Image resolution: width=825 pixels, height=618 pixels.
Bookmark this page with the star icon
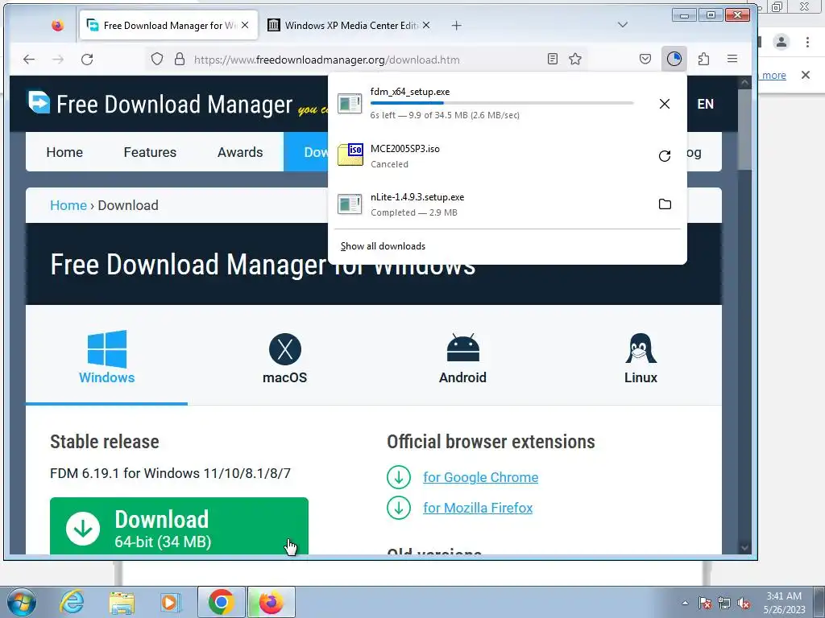click(x=575, y=59)
